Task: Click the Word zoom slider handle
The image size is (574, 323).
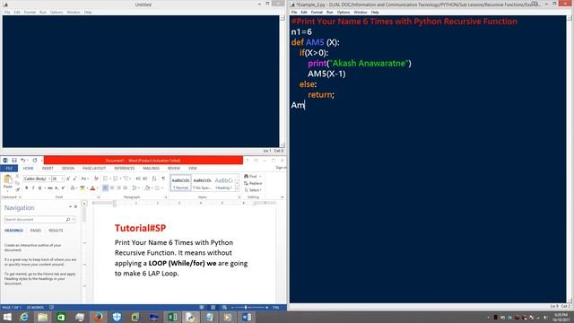Action: (246, 307)
